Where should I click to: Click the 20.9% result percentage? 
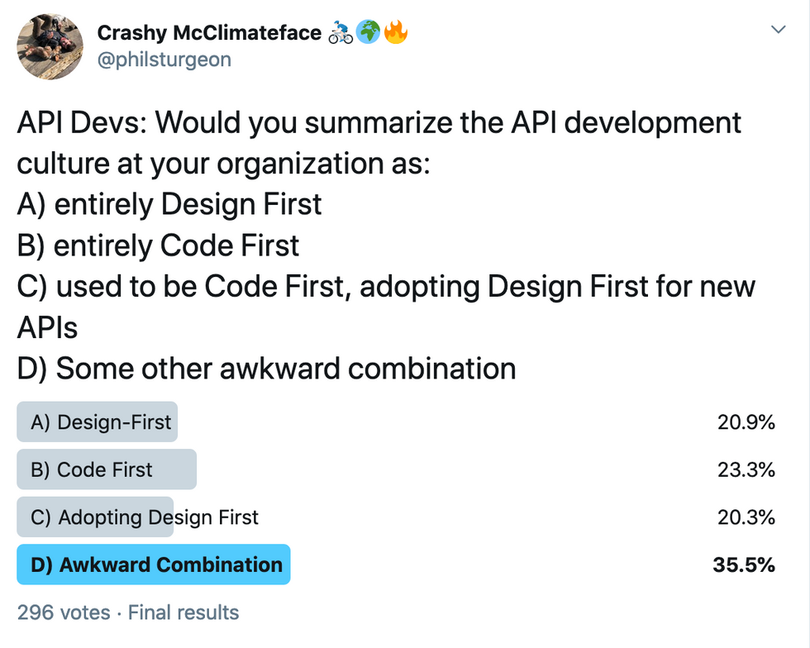[746, 422]
